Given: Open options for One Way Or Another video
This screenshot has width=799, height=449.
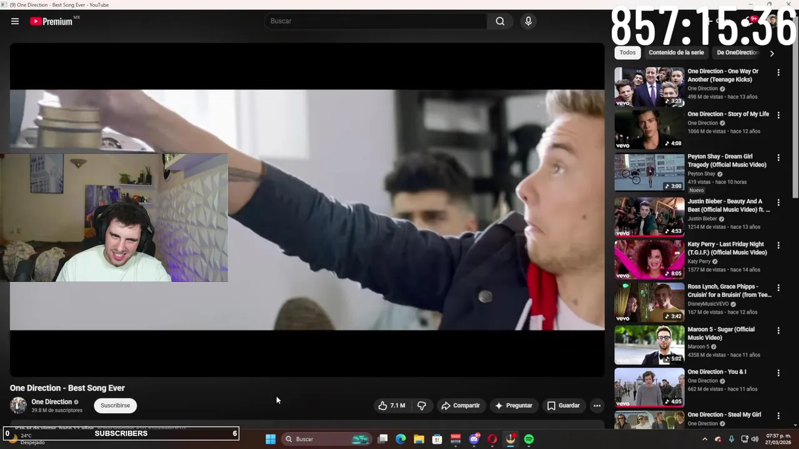Looking at the screenshot, I should [778, 72].
